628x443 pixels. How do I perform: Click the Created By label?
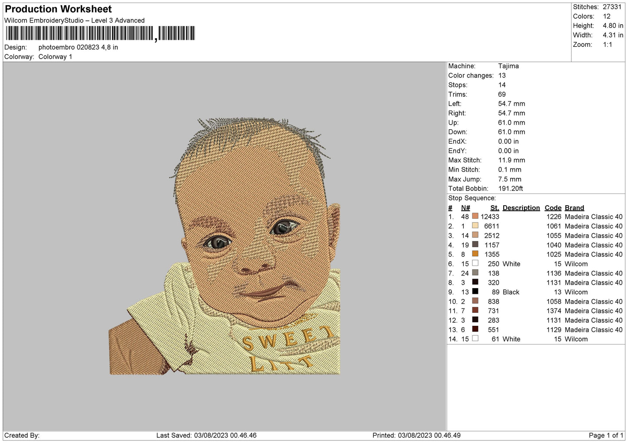click(x=22, y=435)
